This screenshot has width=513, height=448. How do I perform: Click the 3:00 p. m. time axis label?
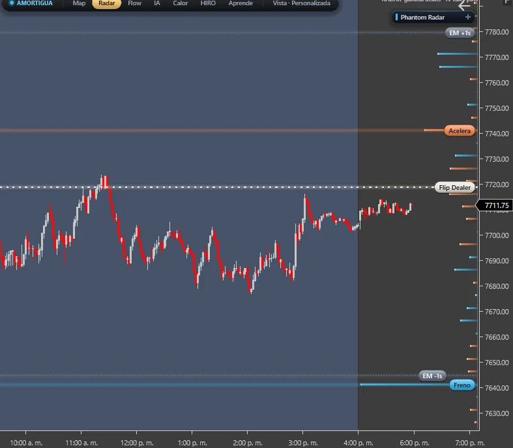tap(303, 443)
